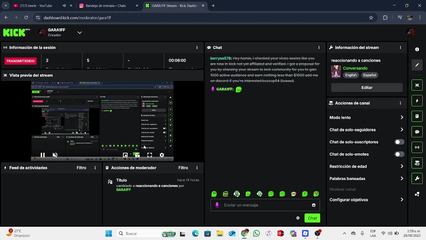Toggle Chat de solo-suscriptores switch

(399, 142)
